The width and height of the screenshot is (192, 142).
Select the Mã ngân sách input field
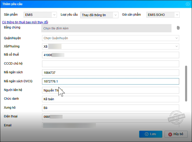pos(110,73)
